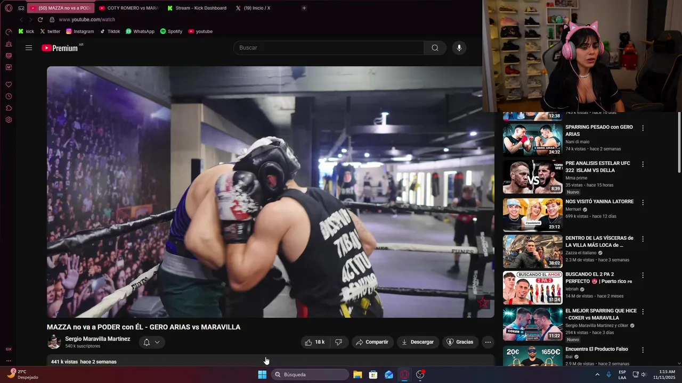Open ESP LAA keyboard language indicator

[x=622, y=374]
